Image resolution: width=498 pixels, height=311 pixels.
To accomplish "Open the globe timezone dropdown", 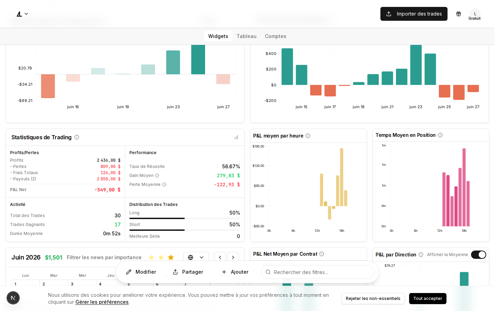I will tap(196, 257).
